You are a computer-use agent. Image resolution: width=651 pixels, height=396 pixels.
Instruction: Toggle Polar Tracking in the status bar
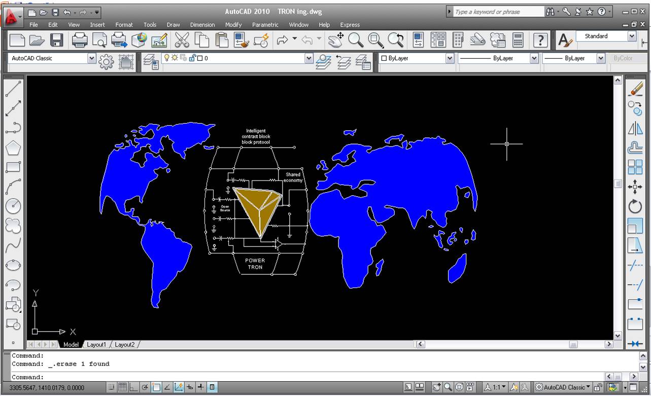(145, 387)
